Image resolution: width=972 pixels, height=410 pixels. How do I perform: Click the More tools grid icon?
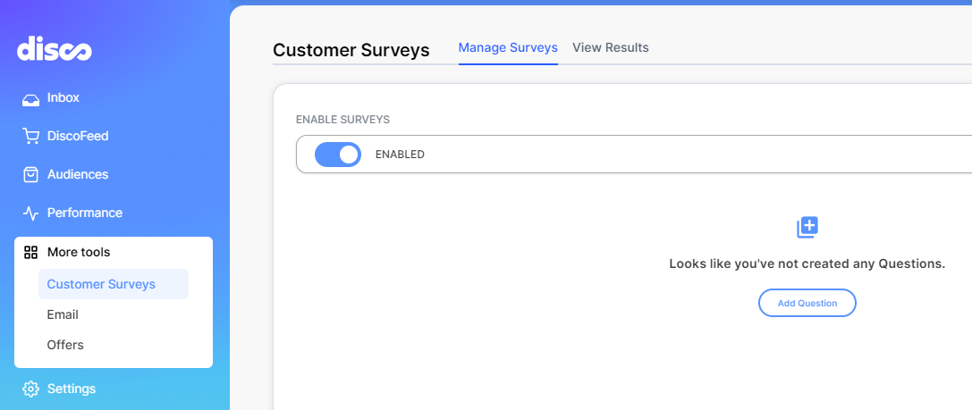coord(30,252)
